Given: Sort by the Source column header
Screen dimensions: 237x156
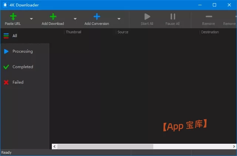Looking at the screenshot, I should point(123,32).
